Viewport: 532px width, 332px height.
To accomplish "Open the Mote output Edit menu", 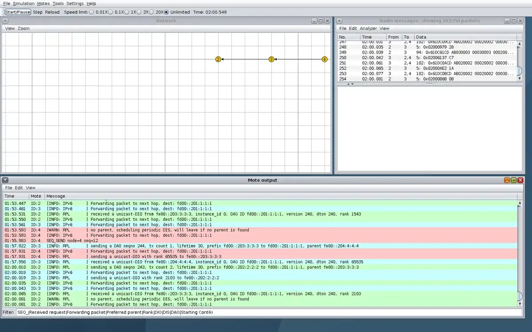I will coord(19,188).
